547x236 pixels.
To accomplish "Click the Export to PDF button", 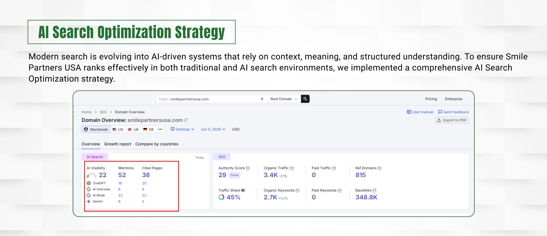I will tap(452, 120).
